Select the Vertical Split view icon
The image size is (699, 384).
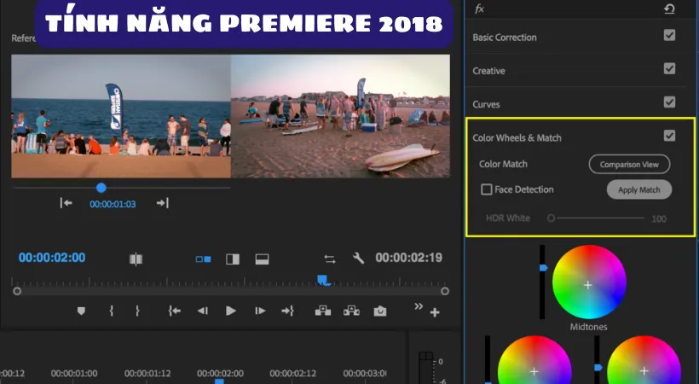(233, 259)
